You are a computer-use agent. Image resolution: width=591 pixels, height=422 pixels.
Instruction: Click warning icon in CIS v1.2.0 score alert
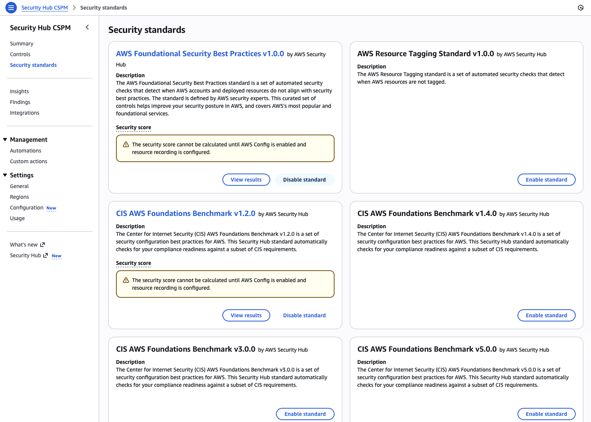tap(126, 280)
